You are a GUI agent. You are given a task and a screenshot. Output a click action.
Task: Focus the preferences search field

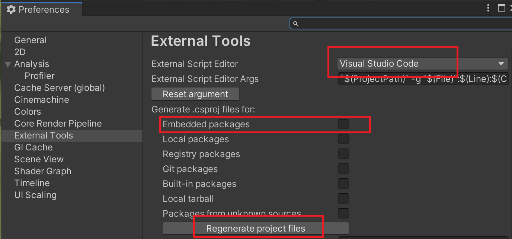point(401,24)
